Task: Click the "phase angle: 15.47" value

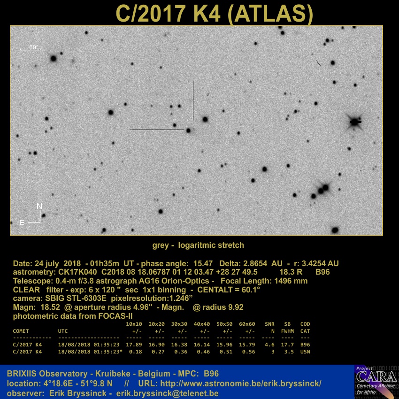Action: click(176, 263)
